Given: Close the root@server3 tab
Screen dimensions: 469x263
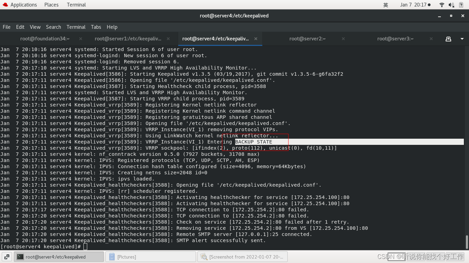Looking at the screenshot, I should 432,39.
